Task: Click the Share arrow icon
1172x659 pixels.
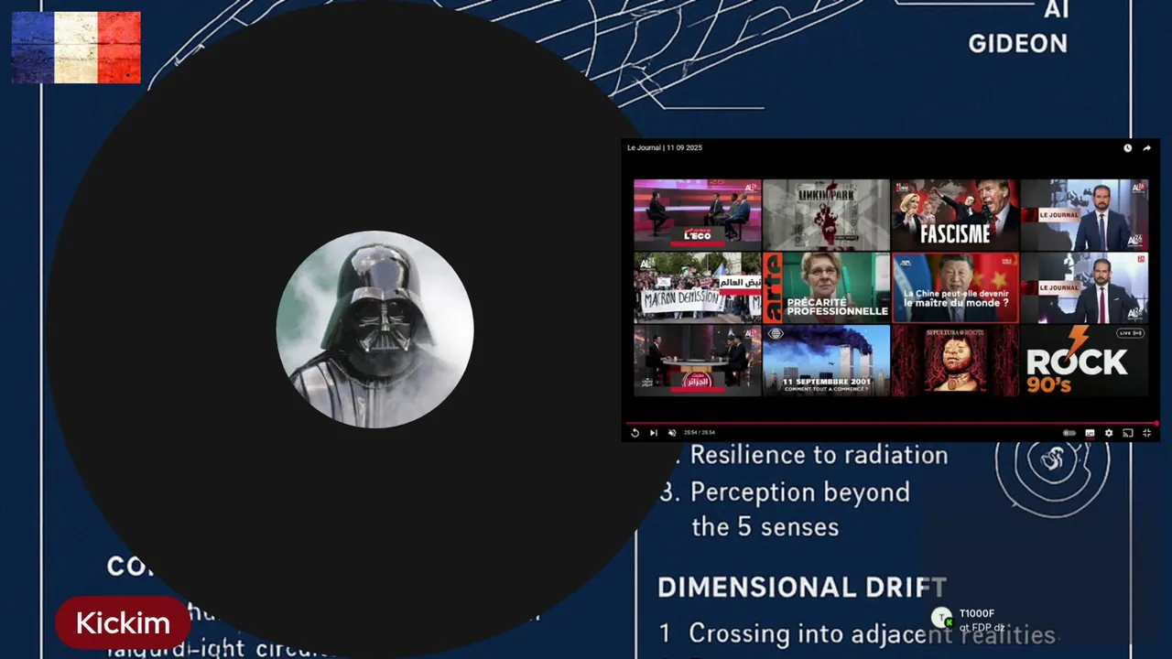Action: [1146, 147]
